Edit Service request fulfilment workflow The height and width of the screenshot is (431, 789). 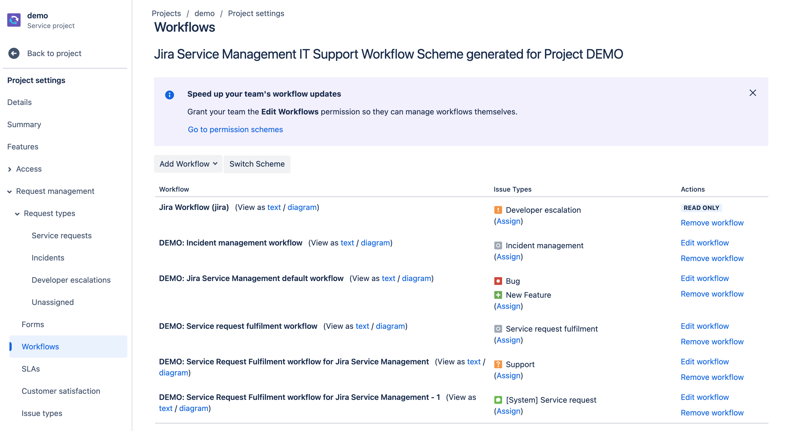tap(704, 326)
